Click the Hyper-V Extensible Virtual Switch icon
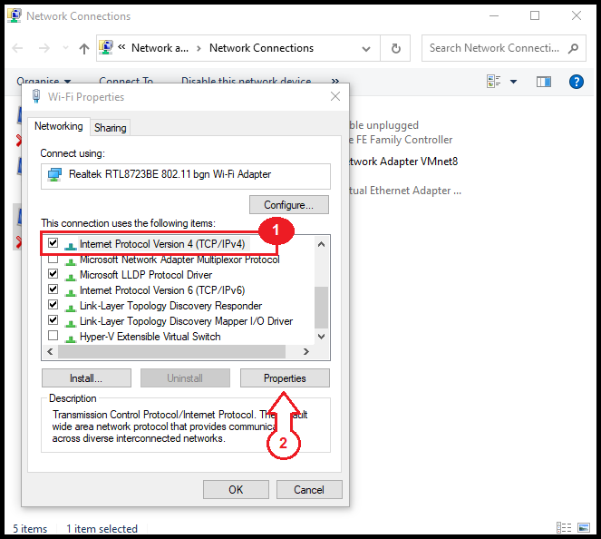This screenshot has height=539, width=601. [x=71, y=338]
